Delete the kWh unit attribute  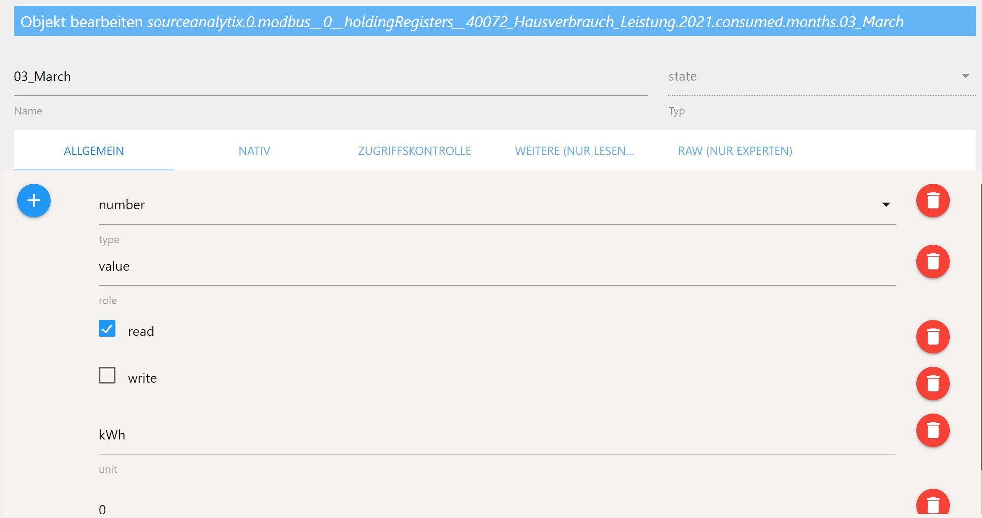click(x=933, y=430)
